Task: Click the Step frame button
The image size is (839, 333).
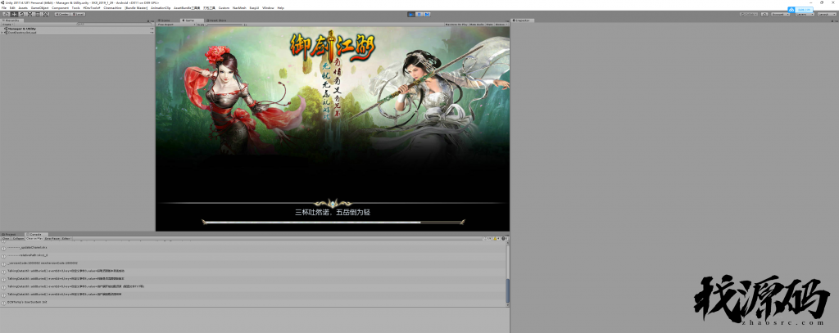Action: point(427,15)
